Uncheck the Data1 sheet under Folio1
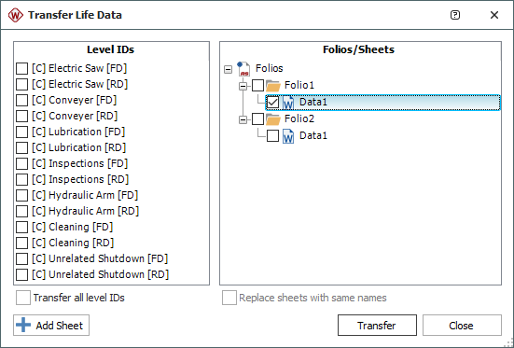This screenshot has width=514, height=348. (272, 103)
